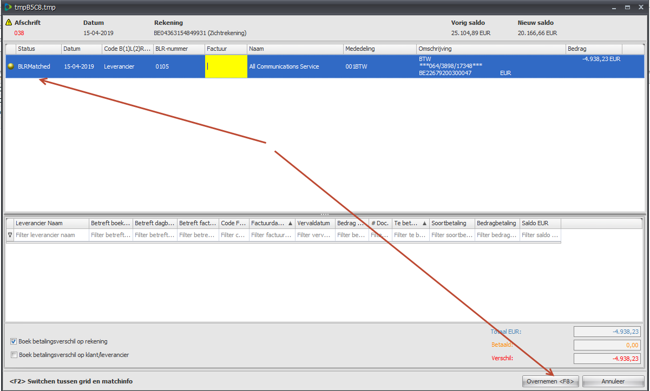This screenshot has width=650, height=391.
Task: Click the yellow warning icon beside Afschrift
Action: [9, 23]
